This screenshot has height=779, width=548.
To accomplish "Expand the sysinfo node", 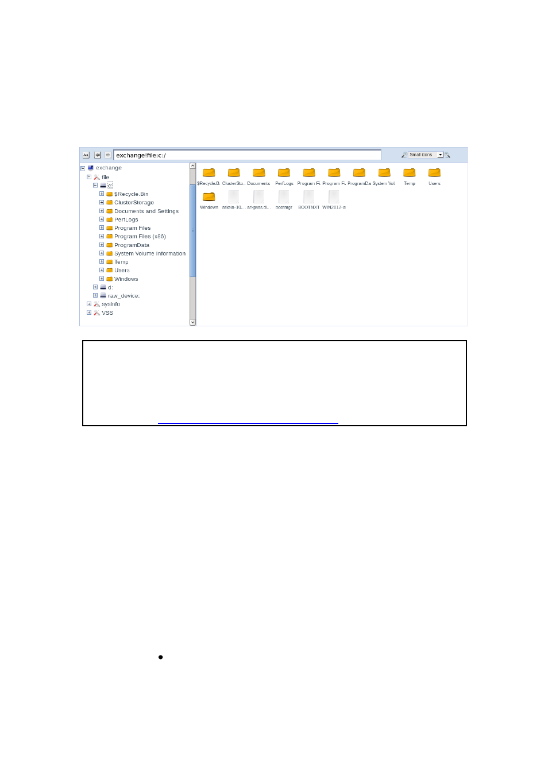I will coord(89,304).
